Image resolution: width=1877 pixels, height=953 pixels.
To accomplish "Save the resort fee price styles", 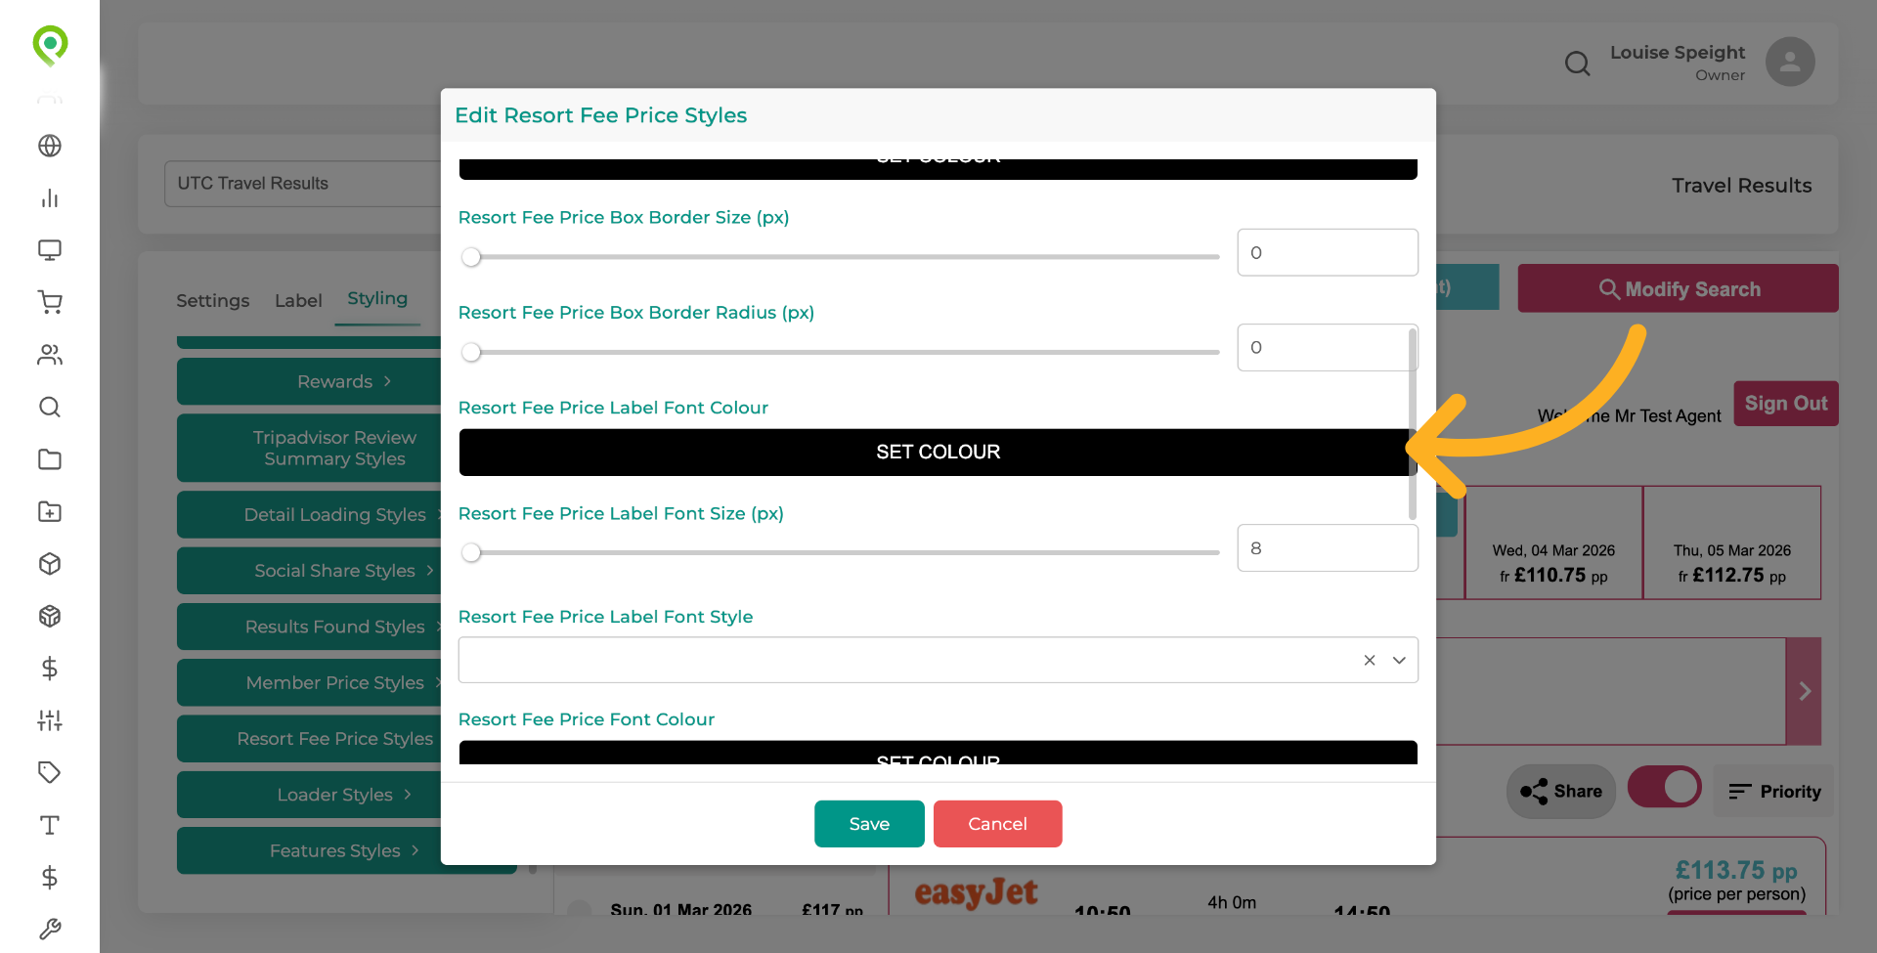I will [x=869, y=824].
